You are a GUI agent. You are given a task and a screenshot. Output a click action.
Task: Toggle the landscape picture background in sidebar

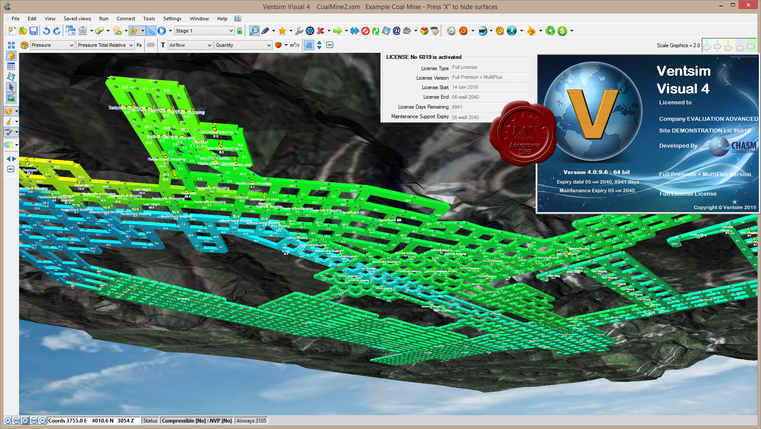(x=11, y=97)
